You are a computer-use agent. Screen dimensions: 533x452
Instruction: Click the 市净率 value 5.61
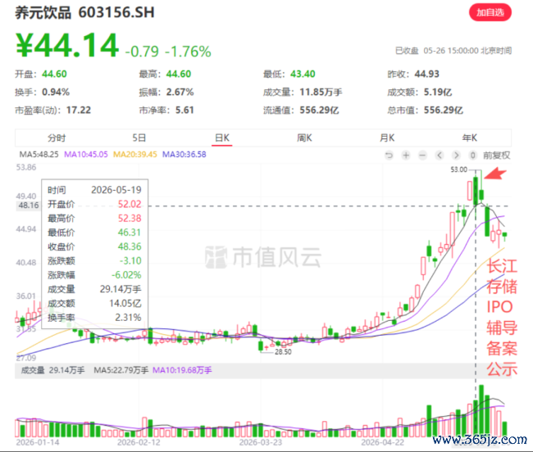pyautogui.click(x=184, y=111)
